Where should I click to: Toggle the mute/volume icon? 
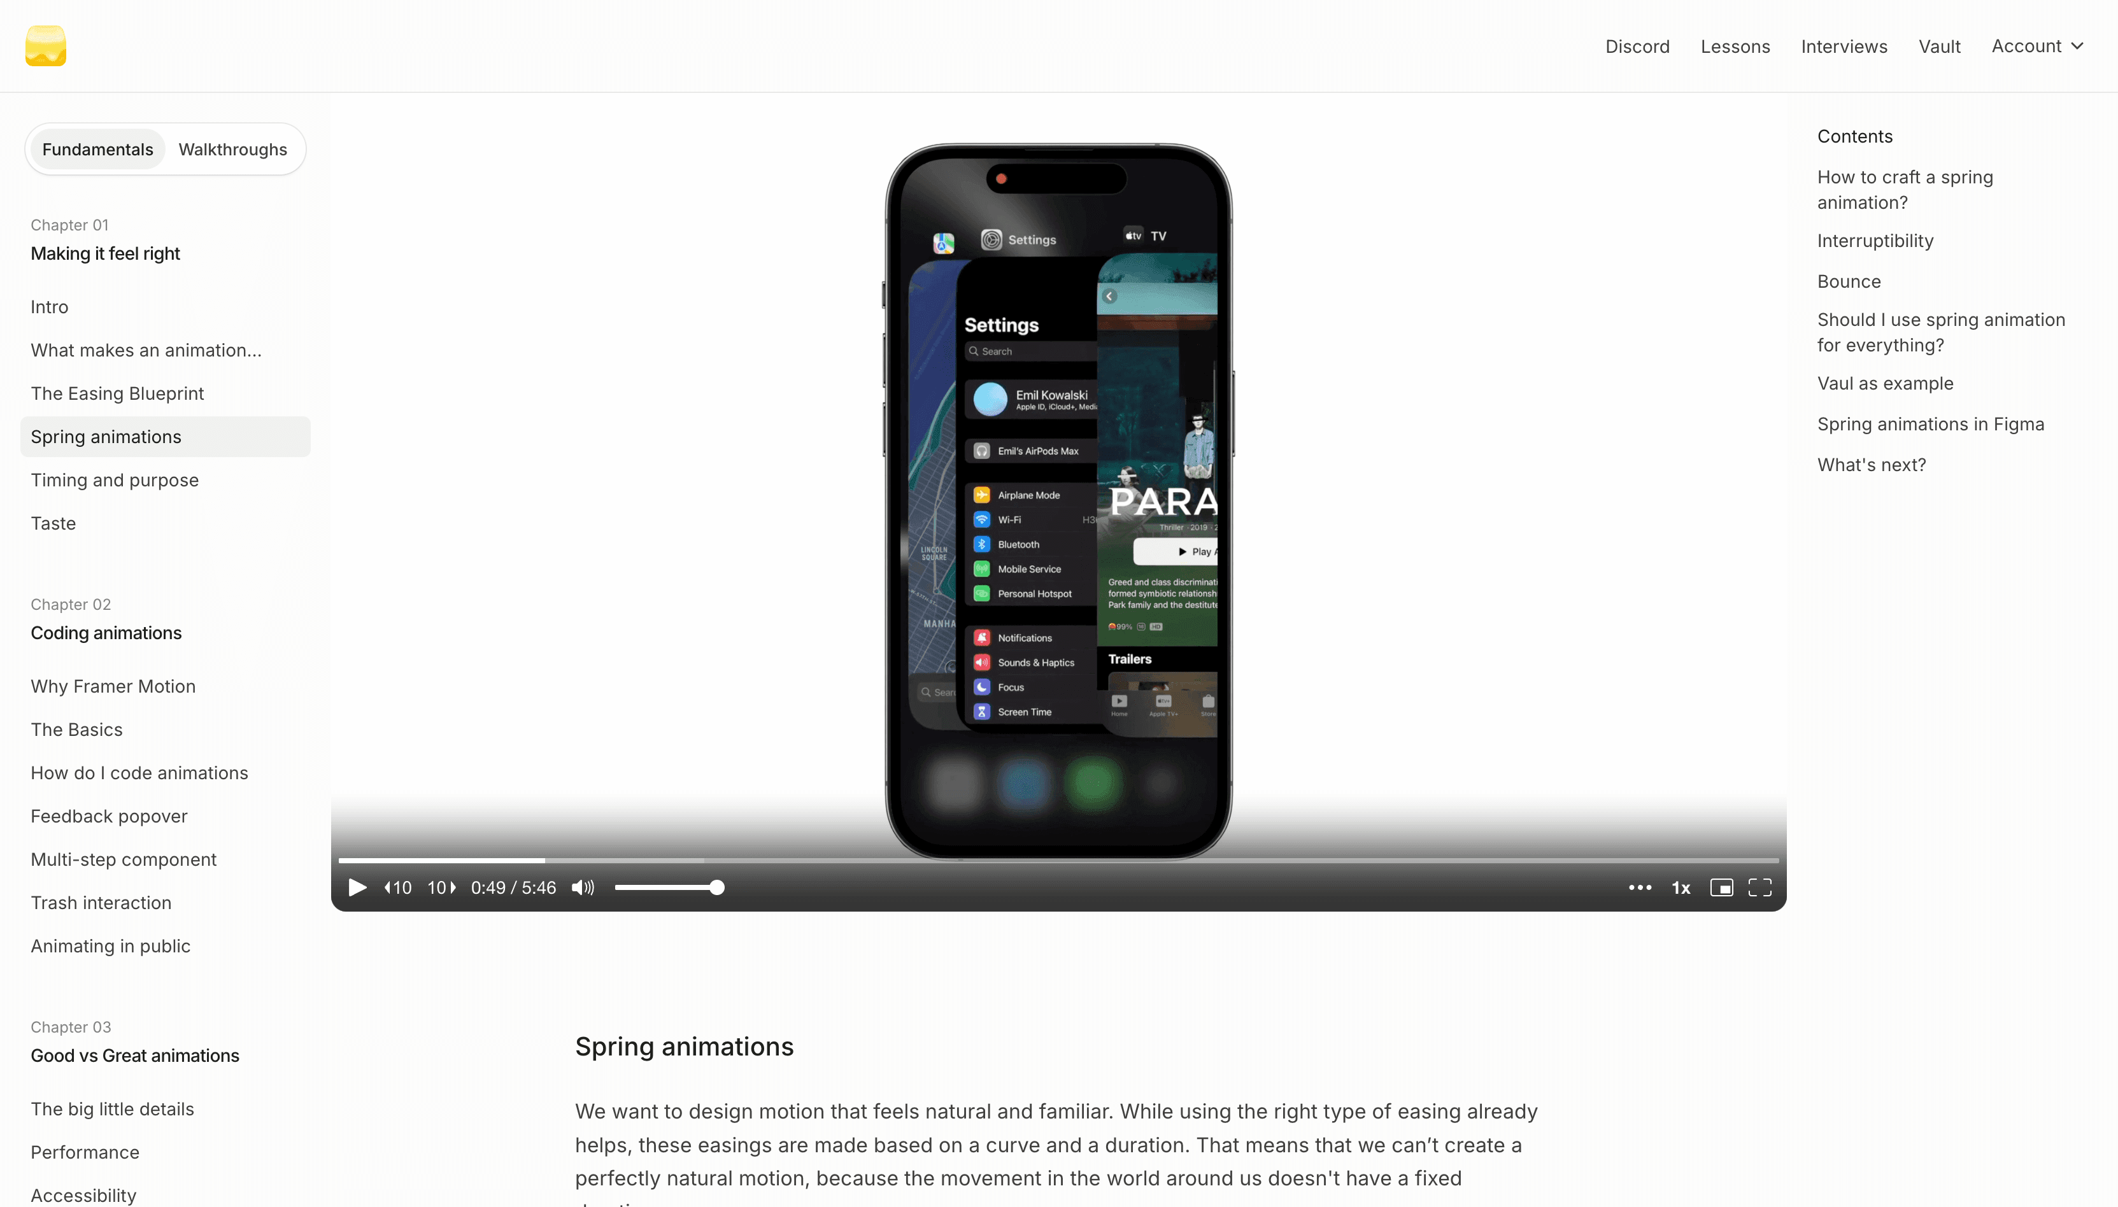582,887
